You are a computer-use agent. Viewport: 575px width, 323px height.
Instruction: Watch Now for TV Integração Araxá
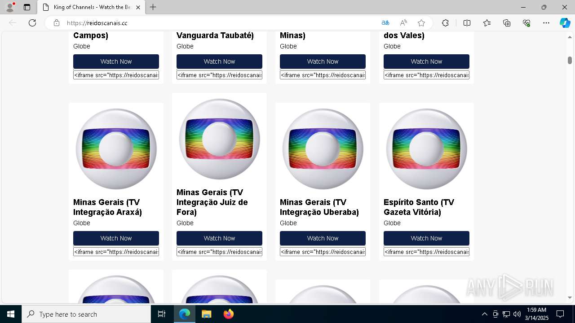(116, 238)
